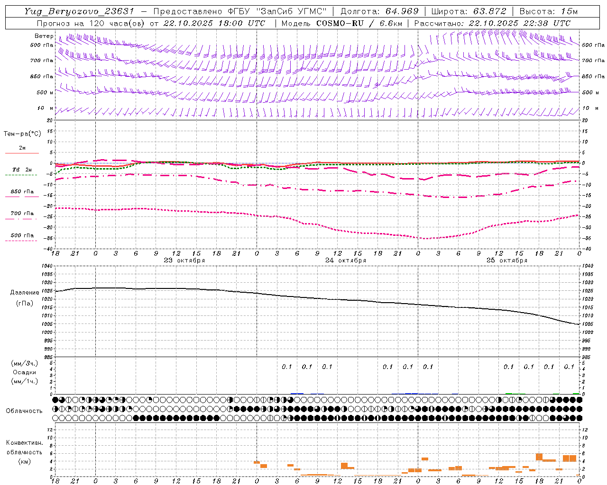Image resolution: width=607 pixels, height=485 pixels.
Task: Click the '850 гПа' legend entry in temperature panel
Action: pos(22,192)
